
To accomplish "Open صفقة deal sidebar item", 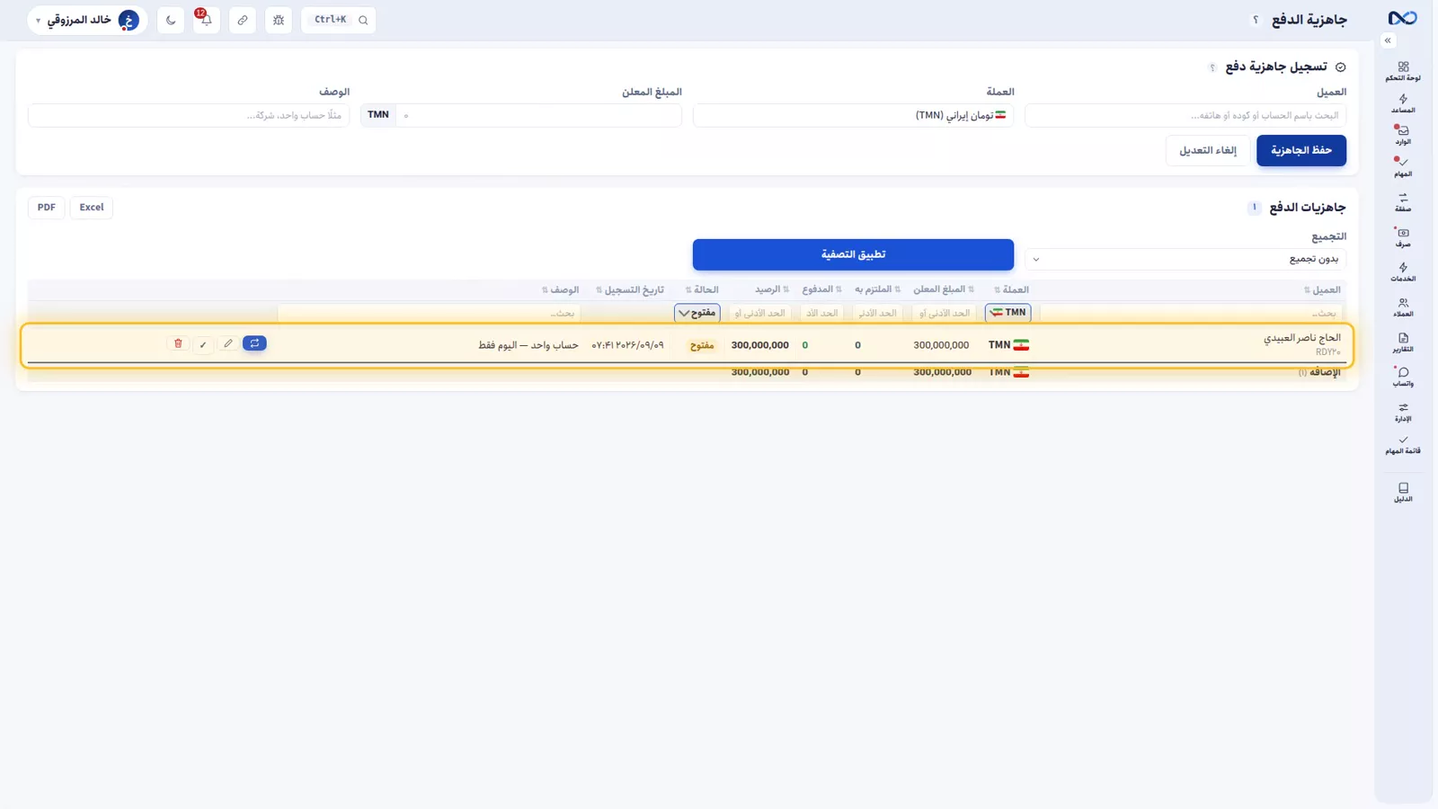I will pos(1403,202).
